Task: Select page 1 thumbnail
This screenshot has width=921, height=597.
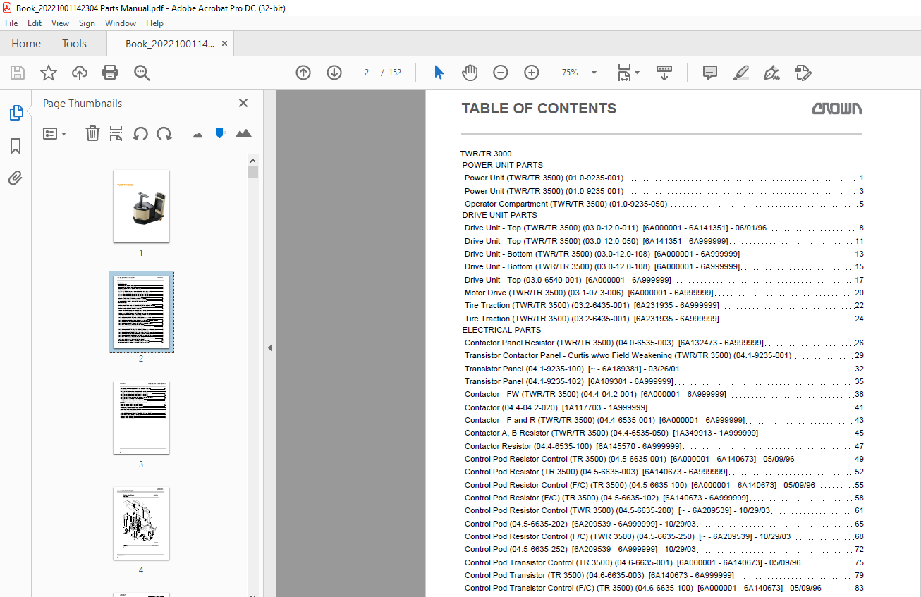Action: 141,206
